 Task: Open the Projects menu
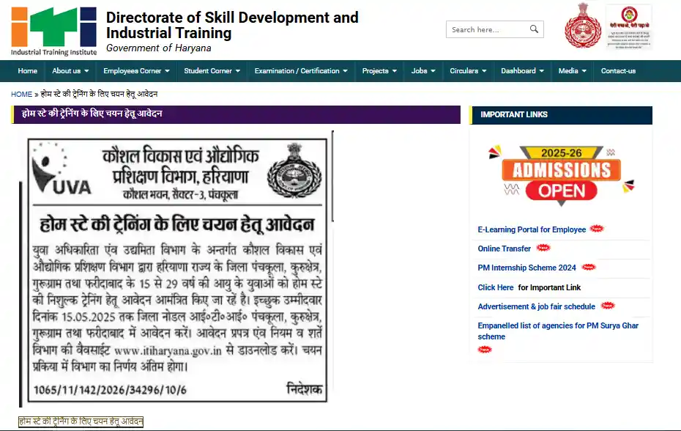379,71
